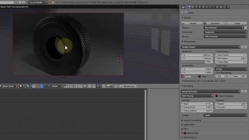Click the Render samples 128 field
Image resolution: width=249 pixels, height=140 pixels.
[231, 104]
